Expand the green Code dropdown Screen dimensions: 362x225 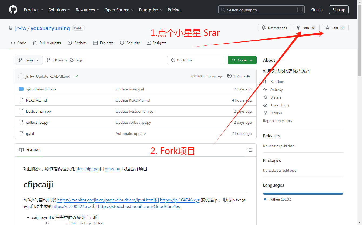(242, 60)
